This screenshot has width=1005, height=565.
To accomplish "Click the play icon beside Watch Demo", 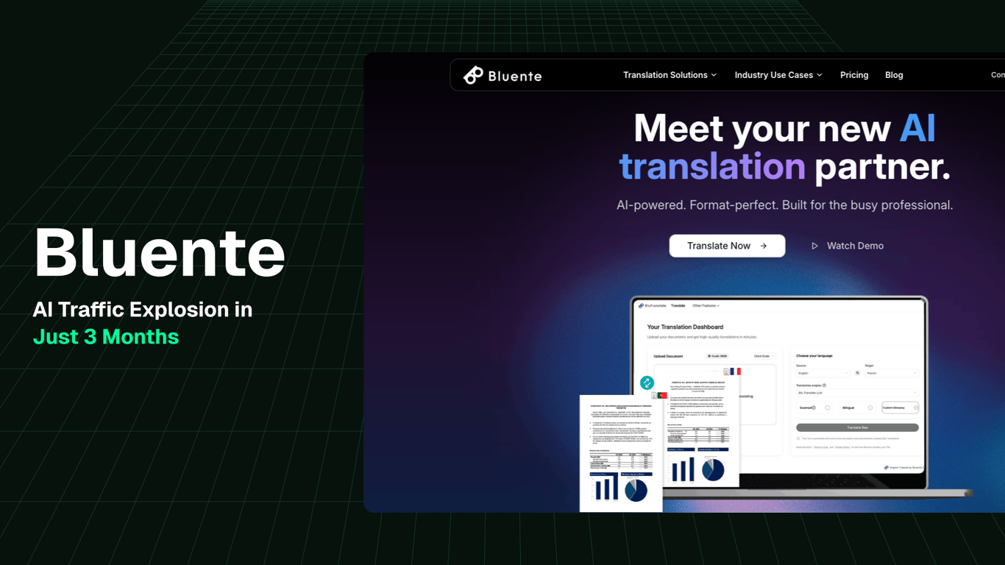I will [814, 246].
